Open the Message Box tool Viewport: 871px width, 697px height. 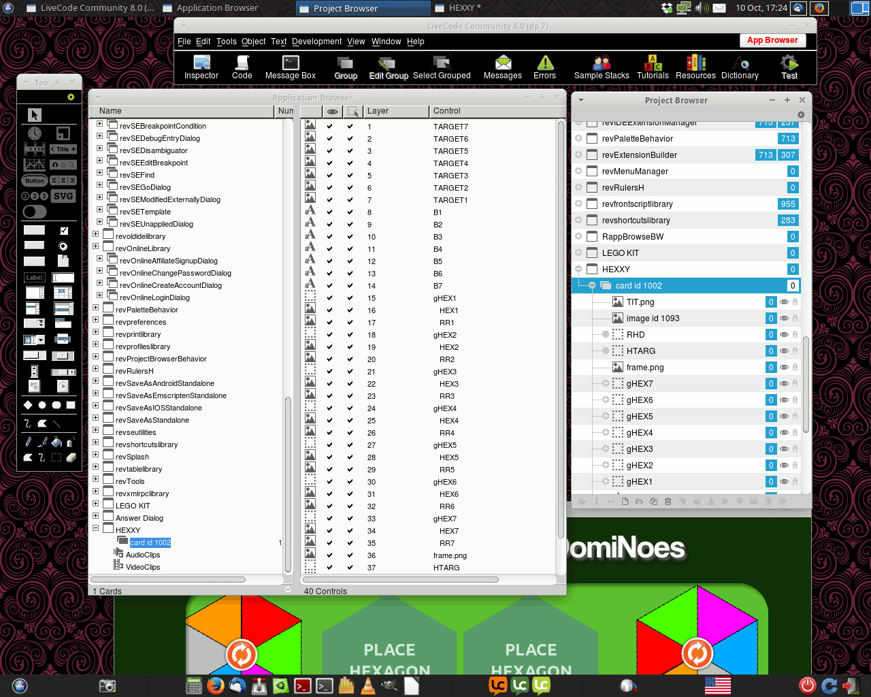click(291, 67)
